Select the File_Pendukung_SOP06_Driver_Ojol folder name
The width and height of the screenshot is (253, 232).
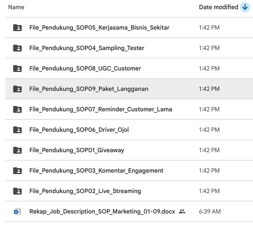(x=79, y=130)
